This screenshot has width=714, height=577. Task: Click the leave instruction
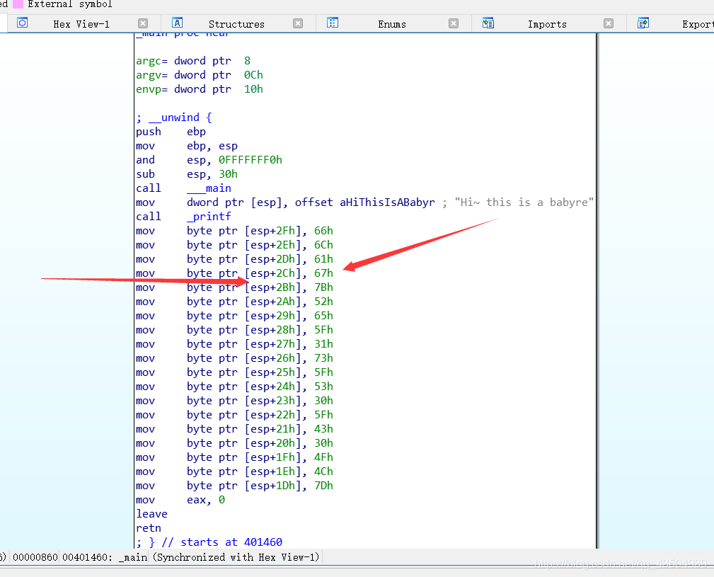click(x=151, y=514)
